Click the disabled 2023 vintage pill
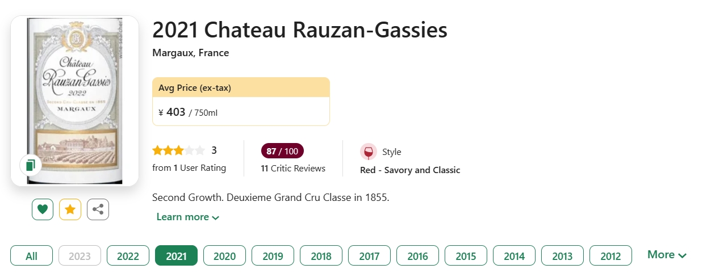 [x=80, y=255]
